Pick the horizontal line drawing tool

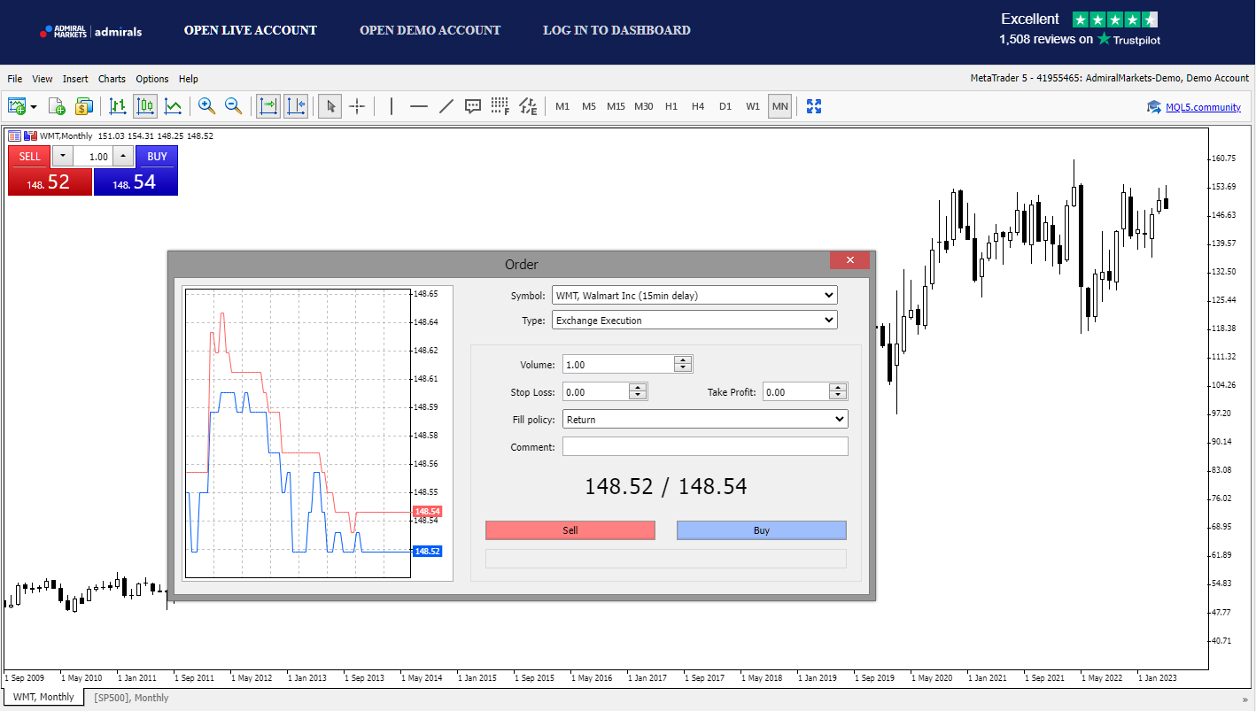419,106
